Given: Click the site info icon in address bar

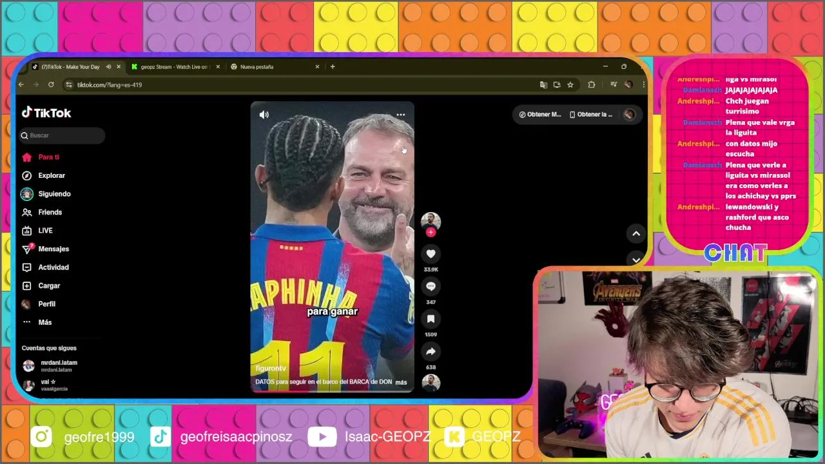Looking at the screenshot, I should pyautogui.click(x=68, y=85).
